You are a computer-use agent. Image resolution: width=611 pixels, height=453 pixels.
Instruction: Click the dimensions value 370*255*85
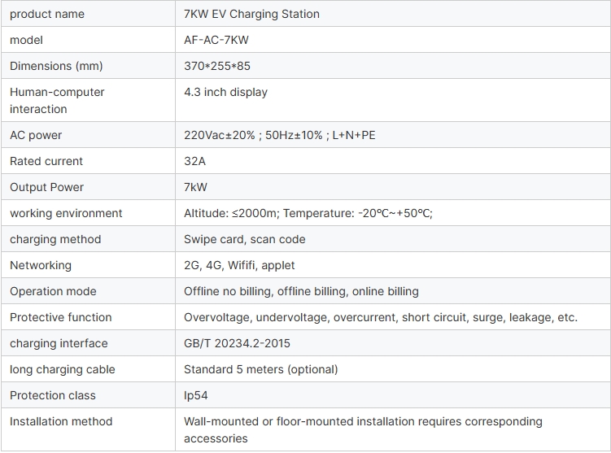coord(217,66)
